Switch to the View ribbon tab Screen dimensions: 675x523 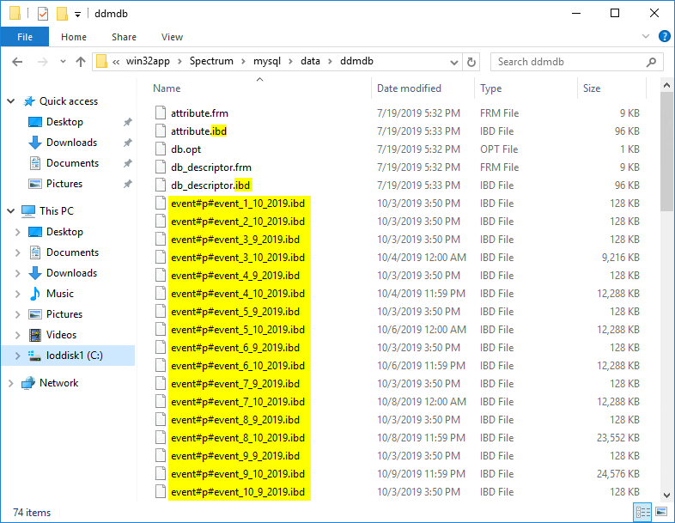click(172, 37)
